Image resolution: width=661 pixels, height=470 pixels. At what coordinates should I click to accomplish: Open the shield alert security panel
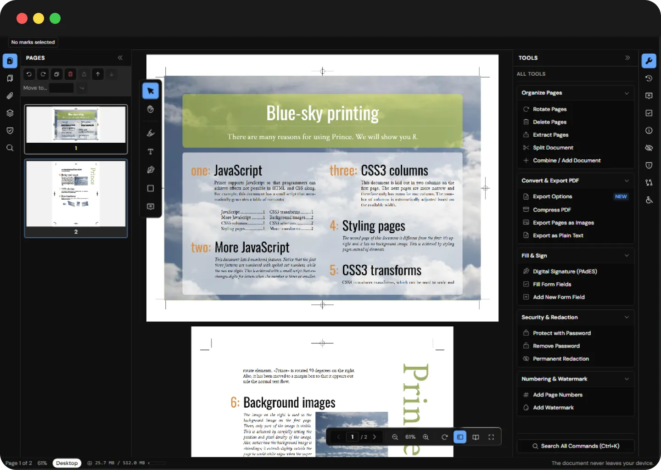649,165
